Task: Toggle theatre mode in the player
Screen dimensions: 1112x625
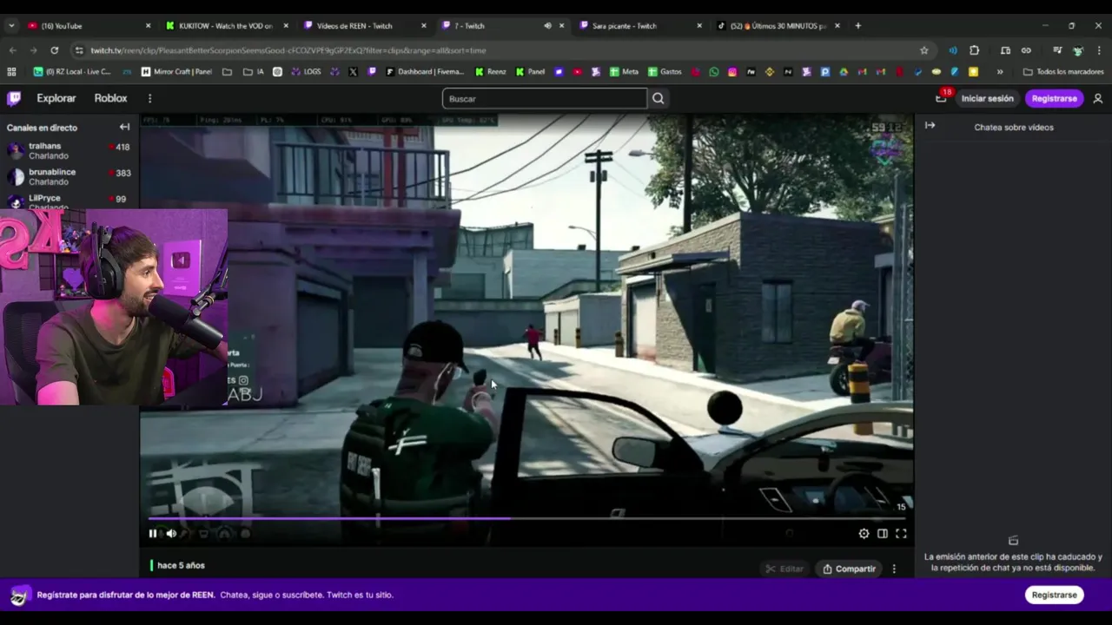Action: pos(883,534)
